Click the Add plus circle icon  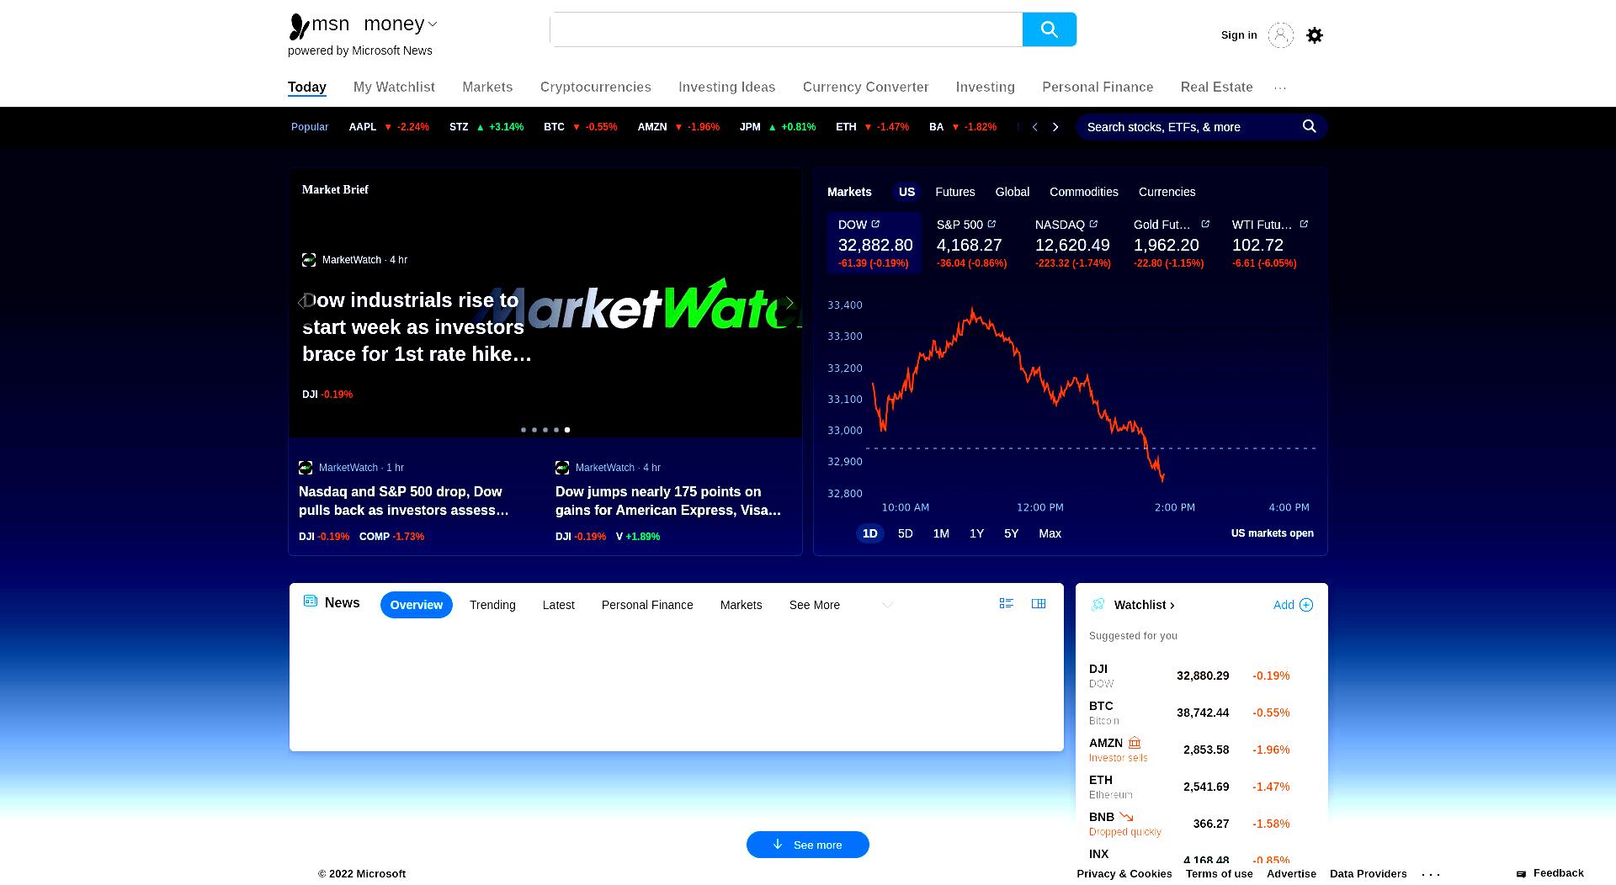[x=1306, y=605]
